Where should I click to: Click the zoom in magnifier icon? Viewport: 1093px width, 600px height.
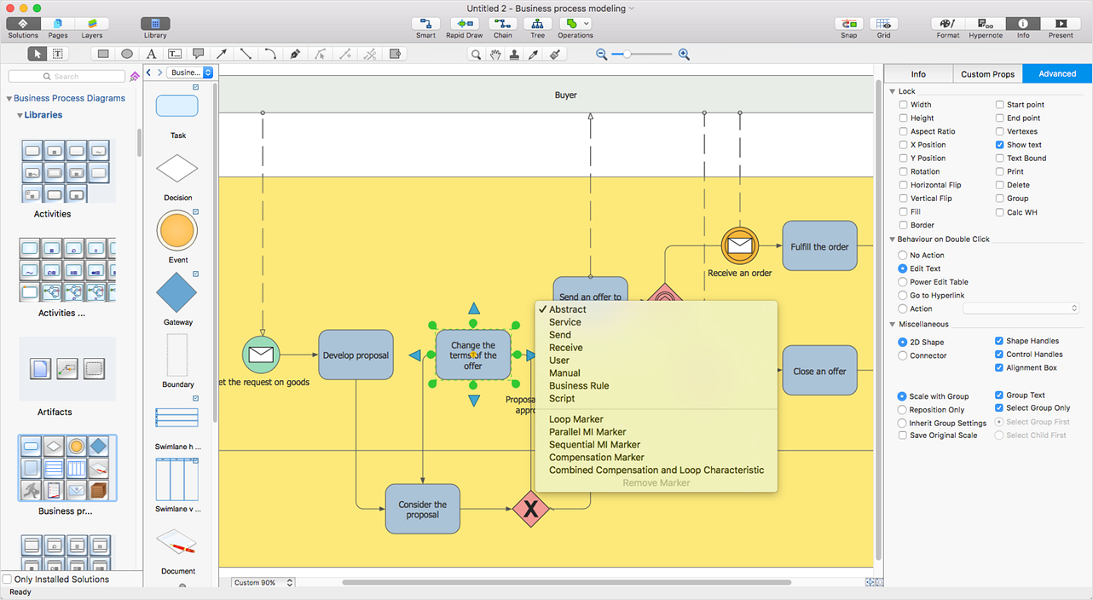pyautogui.click(x=684, y=54)
